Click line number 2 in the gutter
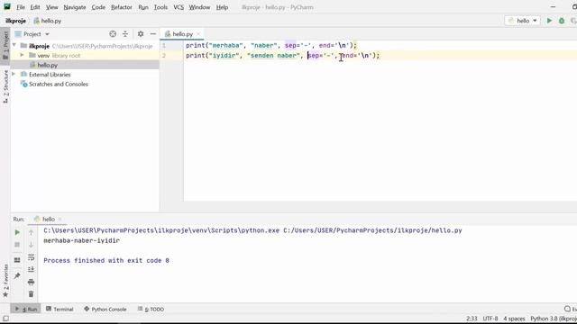 tap(164, 56)
